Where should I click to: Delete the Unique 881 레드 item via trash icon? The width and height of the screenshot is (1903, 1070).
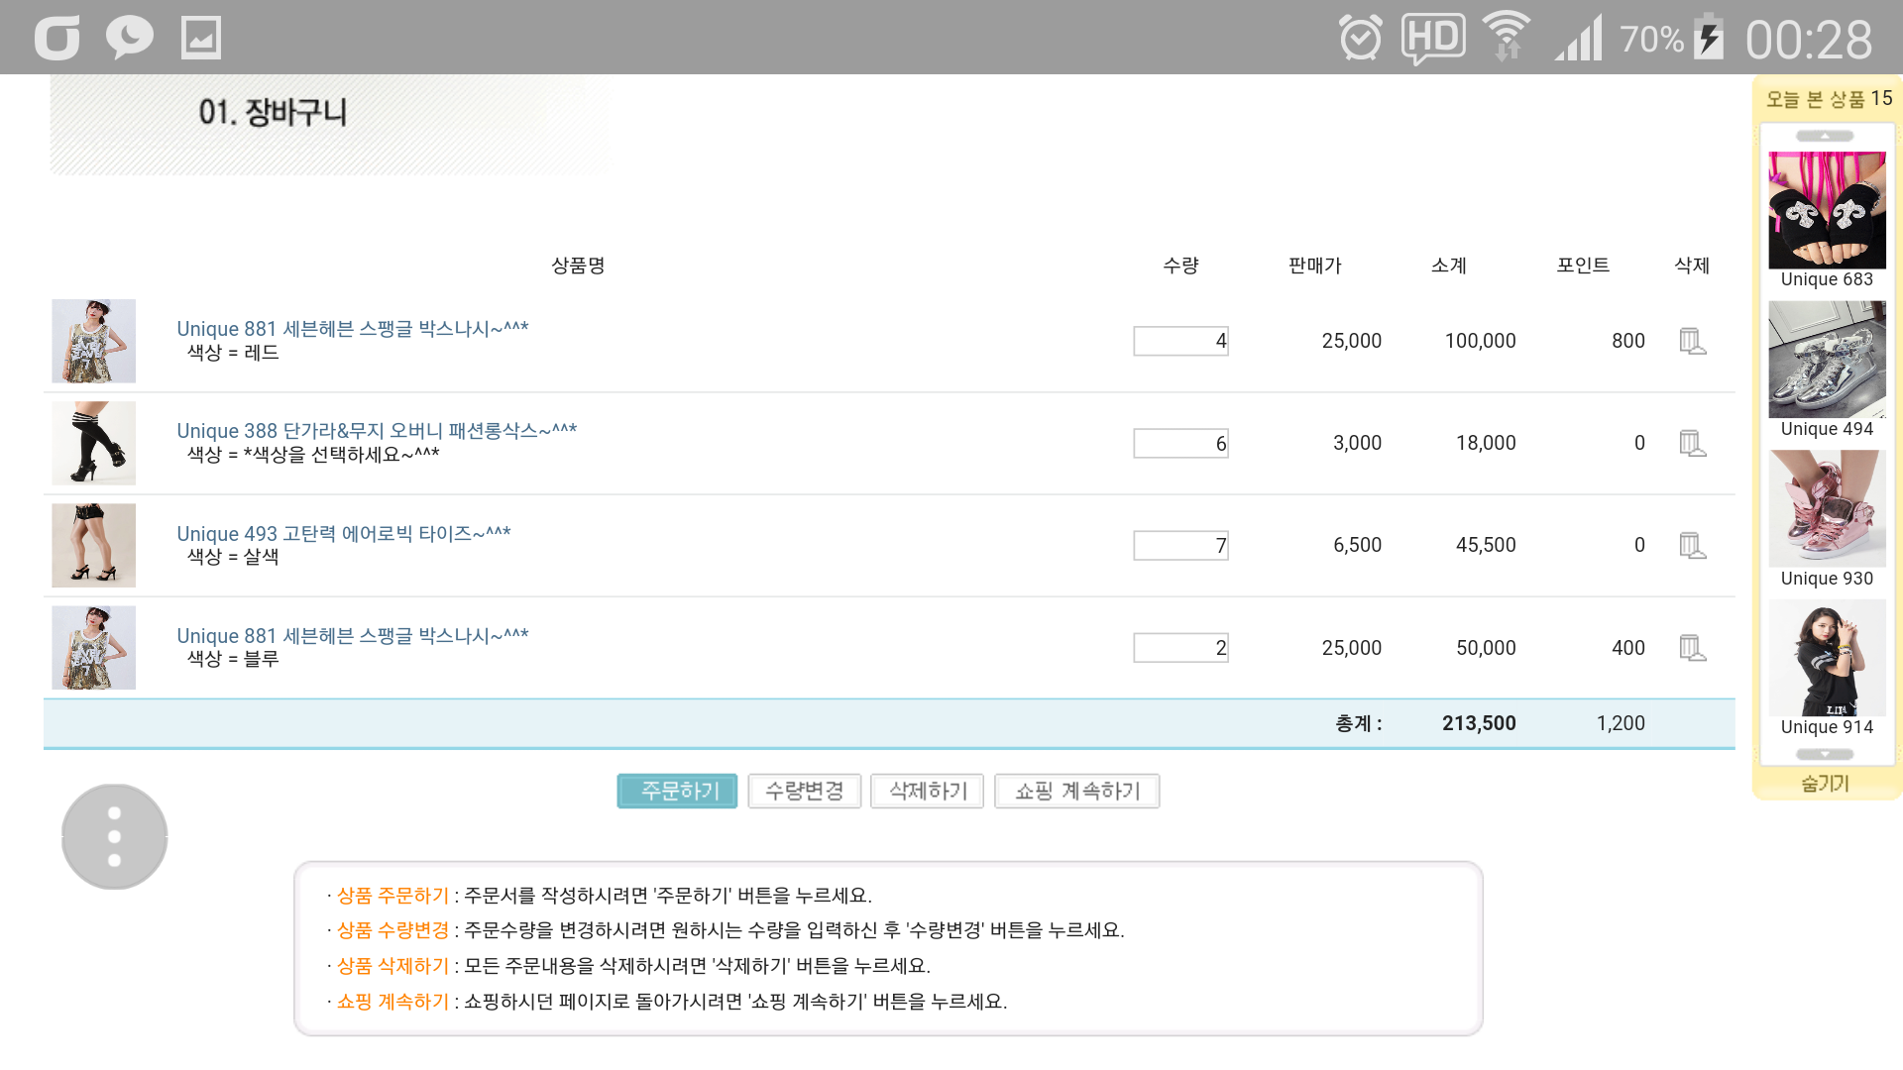pyautogui.click(x=1693, y=342)
